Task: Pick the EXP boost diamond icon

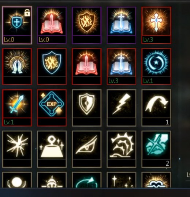Action: [x=52, y=108]
